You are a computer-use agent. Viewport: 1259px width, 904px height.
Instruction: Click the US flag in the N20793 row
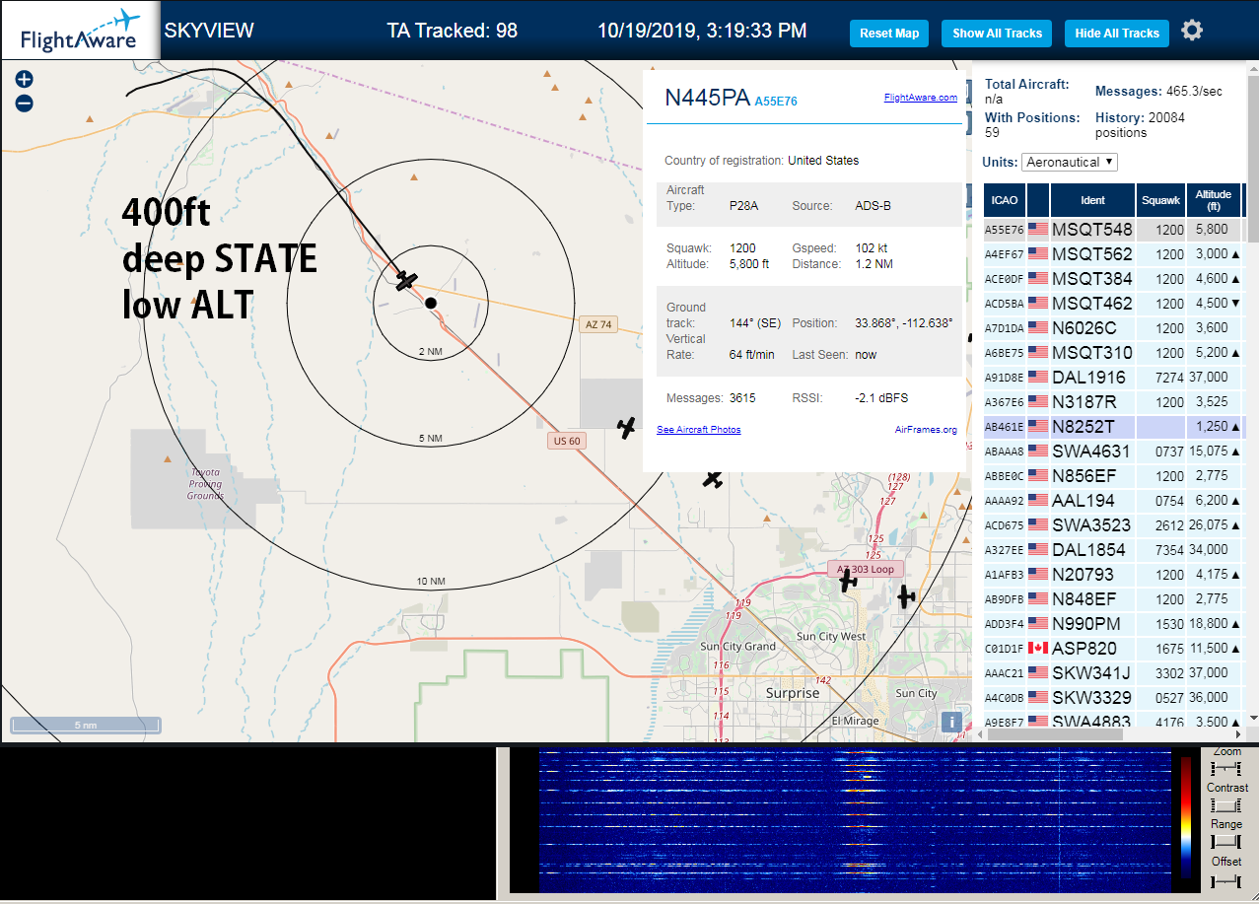pos(1037,574)
